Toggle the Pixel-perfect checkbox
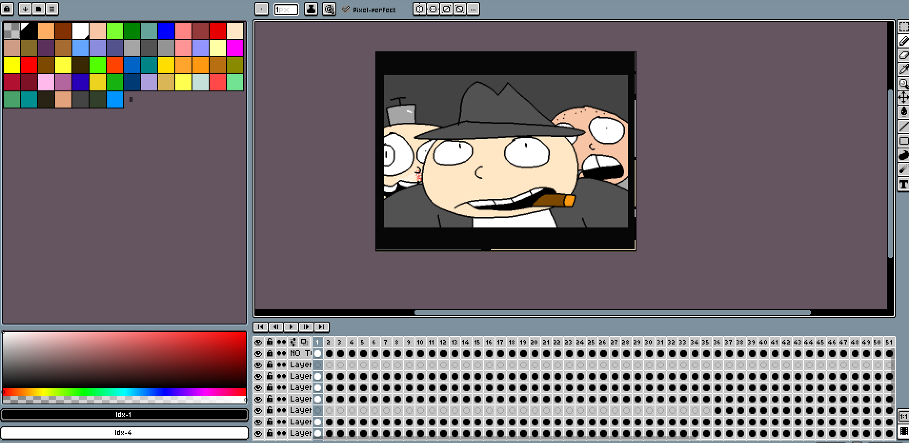The image size is (909, 443). tap(346, 9)
